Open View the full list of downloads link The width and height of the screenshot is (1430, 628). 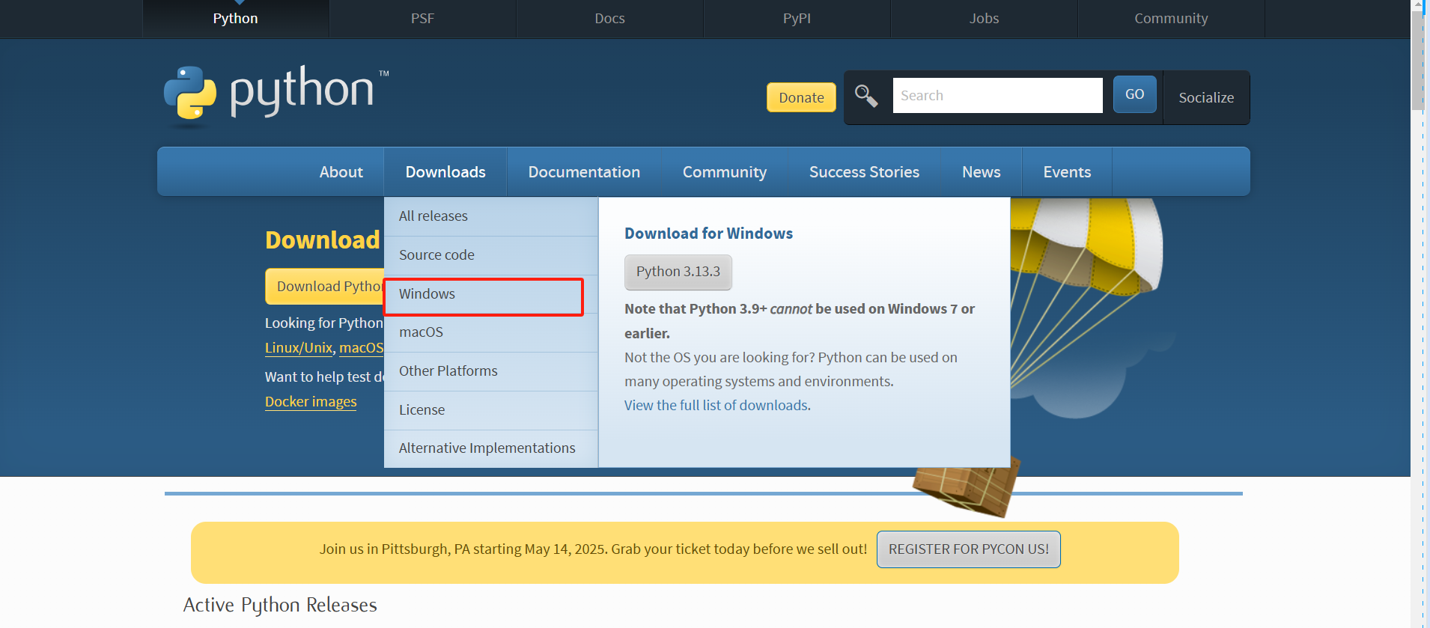[x=717, y=405]
